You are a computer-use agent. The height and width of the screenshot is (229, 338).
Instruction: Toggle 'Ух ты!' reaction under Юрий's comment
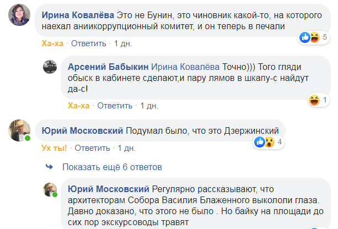click(54, 148)
